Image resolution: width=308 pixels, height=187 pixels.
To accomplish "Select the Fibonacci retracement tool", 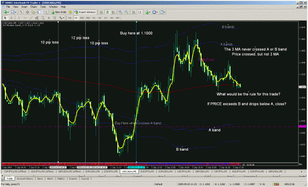I will (x=43, y=18).
